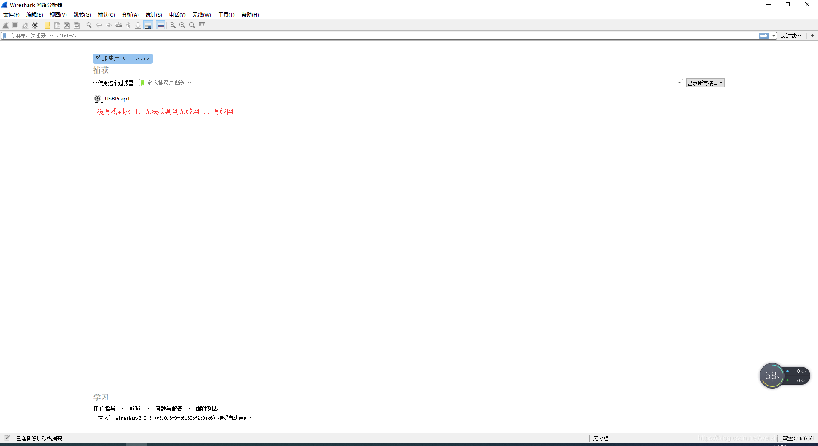Open the 编辑(E) menu

(x=35, y=15)
